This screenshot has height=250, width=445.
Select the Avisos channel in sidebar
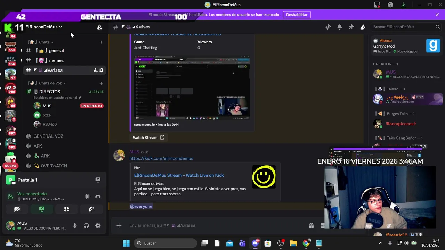click(x=65, y=70)
